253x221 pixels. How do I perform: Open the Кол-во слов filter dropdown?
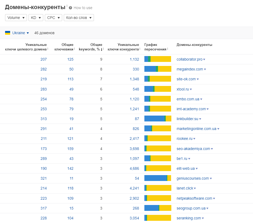tap(79, 18)
